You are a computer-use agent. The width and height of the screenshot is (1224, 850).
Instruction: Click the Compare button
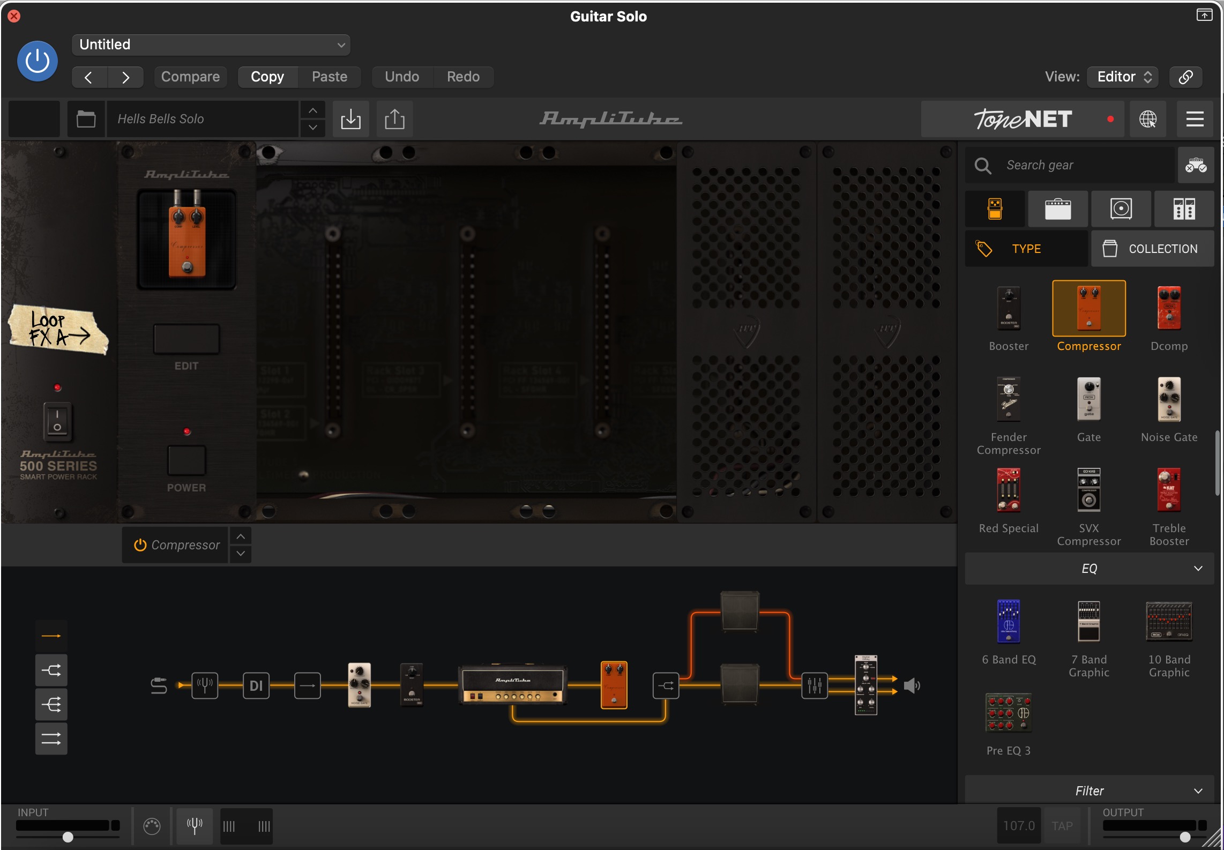pyautogui.click(x=190, y=77)
